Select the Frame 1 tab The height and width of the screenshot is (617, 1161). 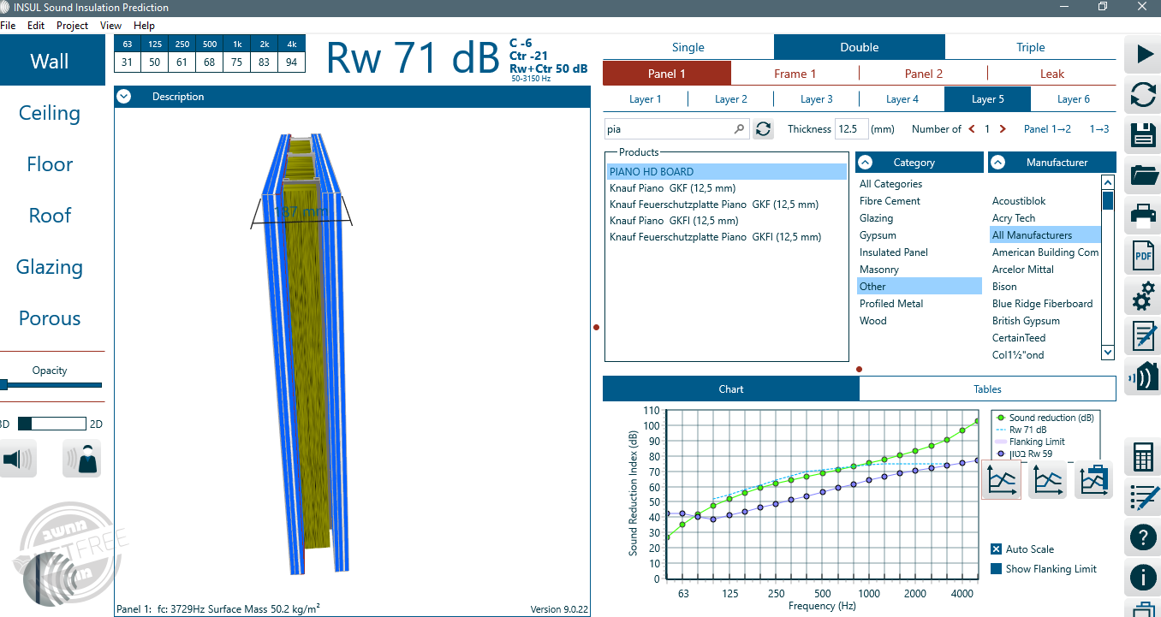tap(795, 74)
